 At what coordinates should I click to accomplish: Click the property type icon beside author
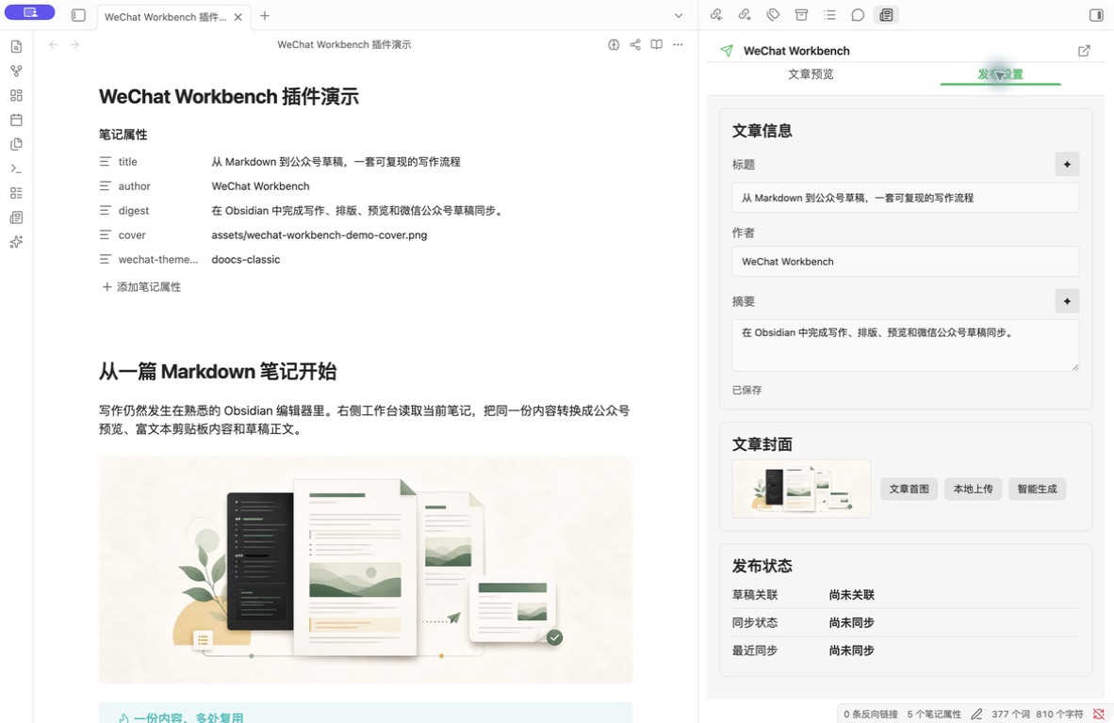tap(106, 185)
